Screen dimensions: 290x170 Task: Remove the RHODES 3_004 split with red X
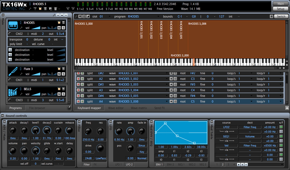click(78, 90)
